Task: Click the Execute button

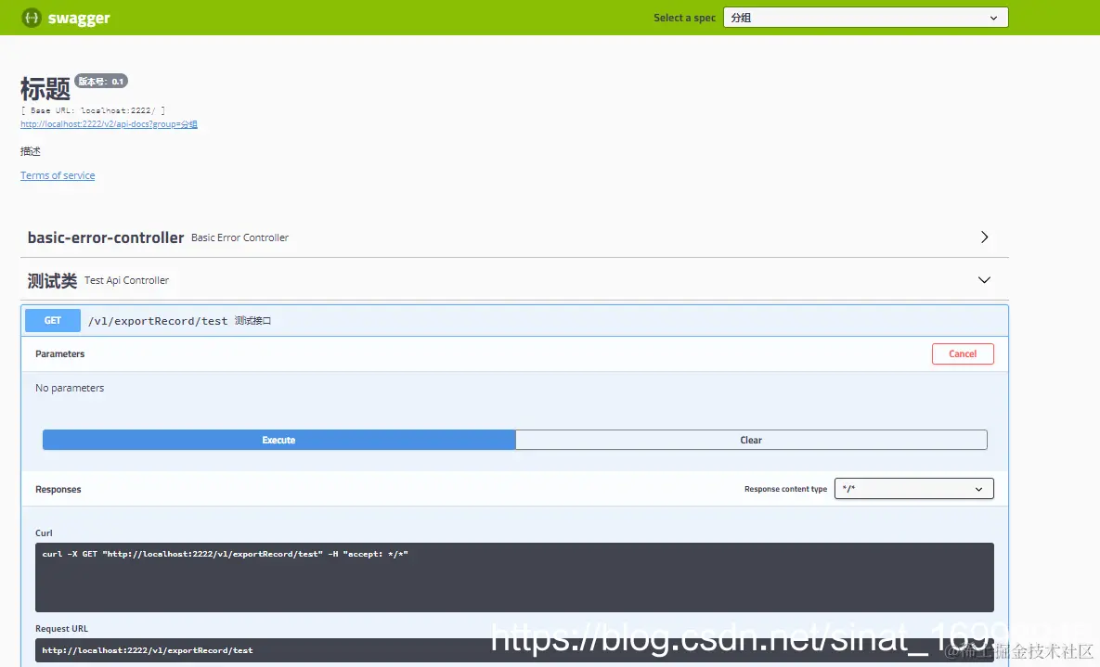Action: coord(279,440)
